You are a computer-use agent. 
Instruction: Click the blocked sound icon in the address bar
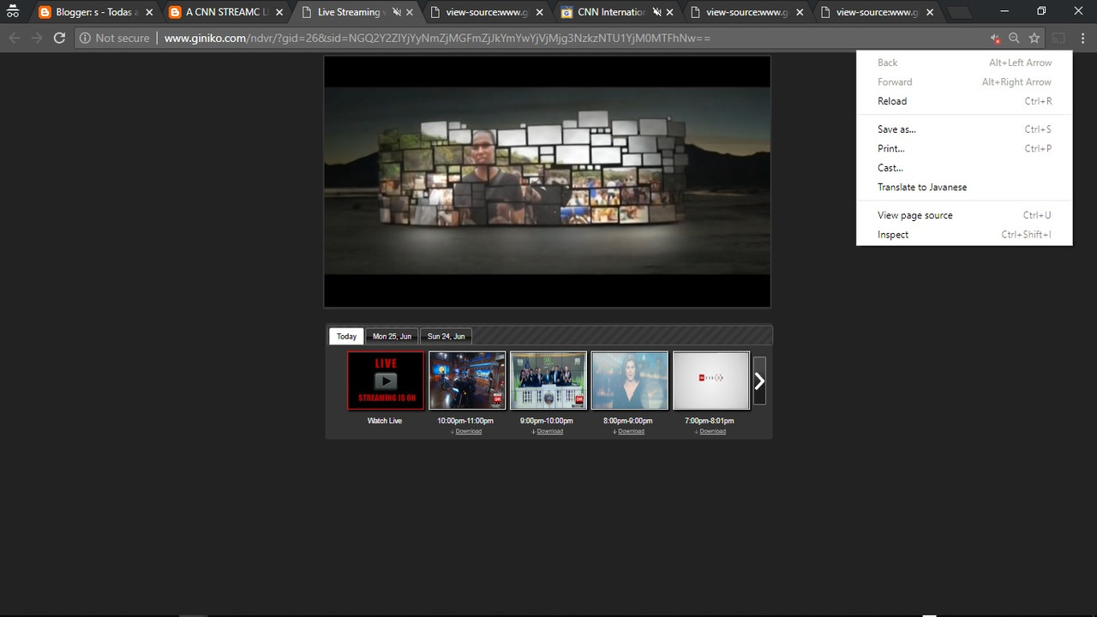[992, 38]
